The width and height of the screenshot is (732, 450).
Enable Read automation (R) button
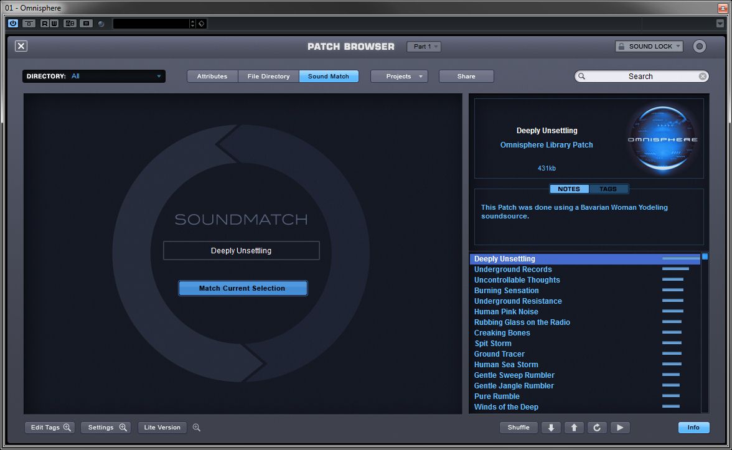44,24
